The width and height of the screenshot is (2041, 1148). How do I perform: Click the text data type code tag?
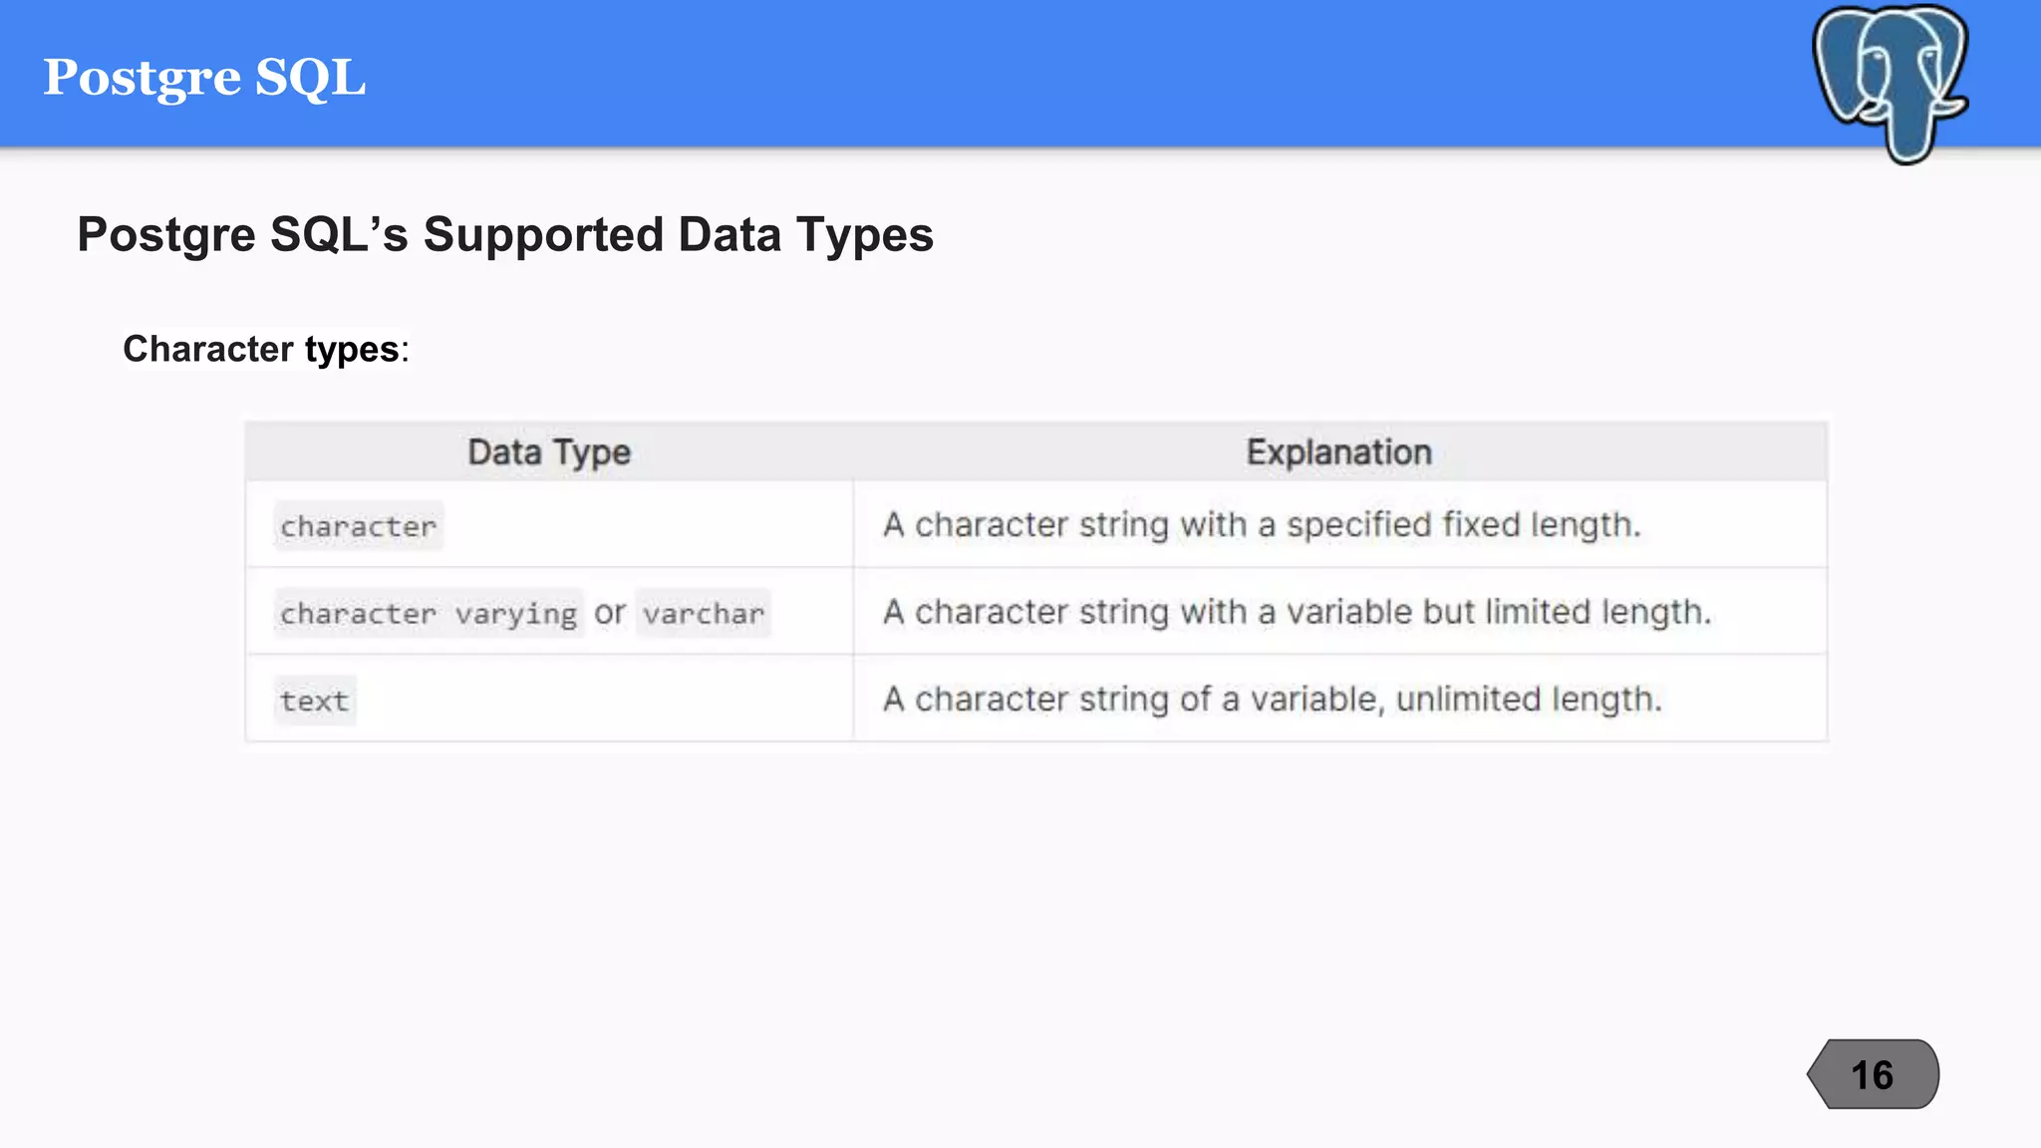click(x=315, y=701)
